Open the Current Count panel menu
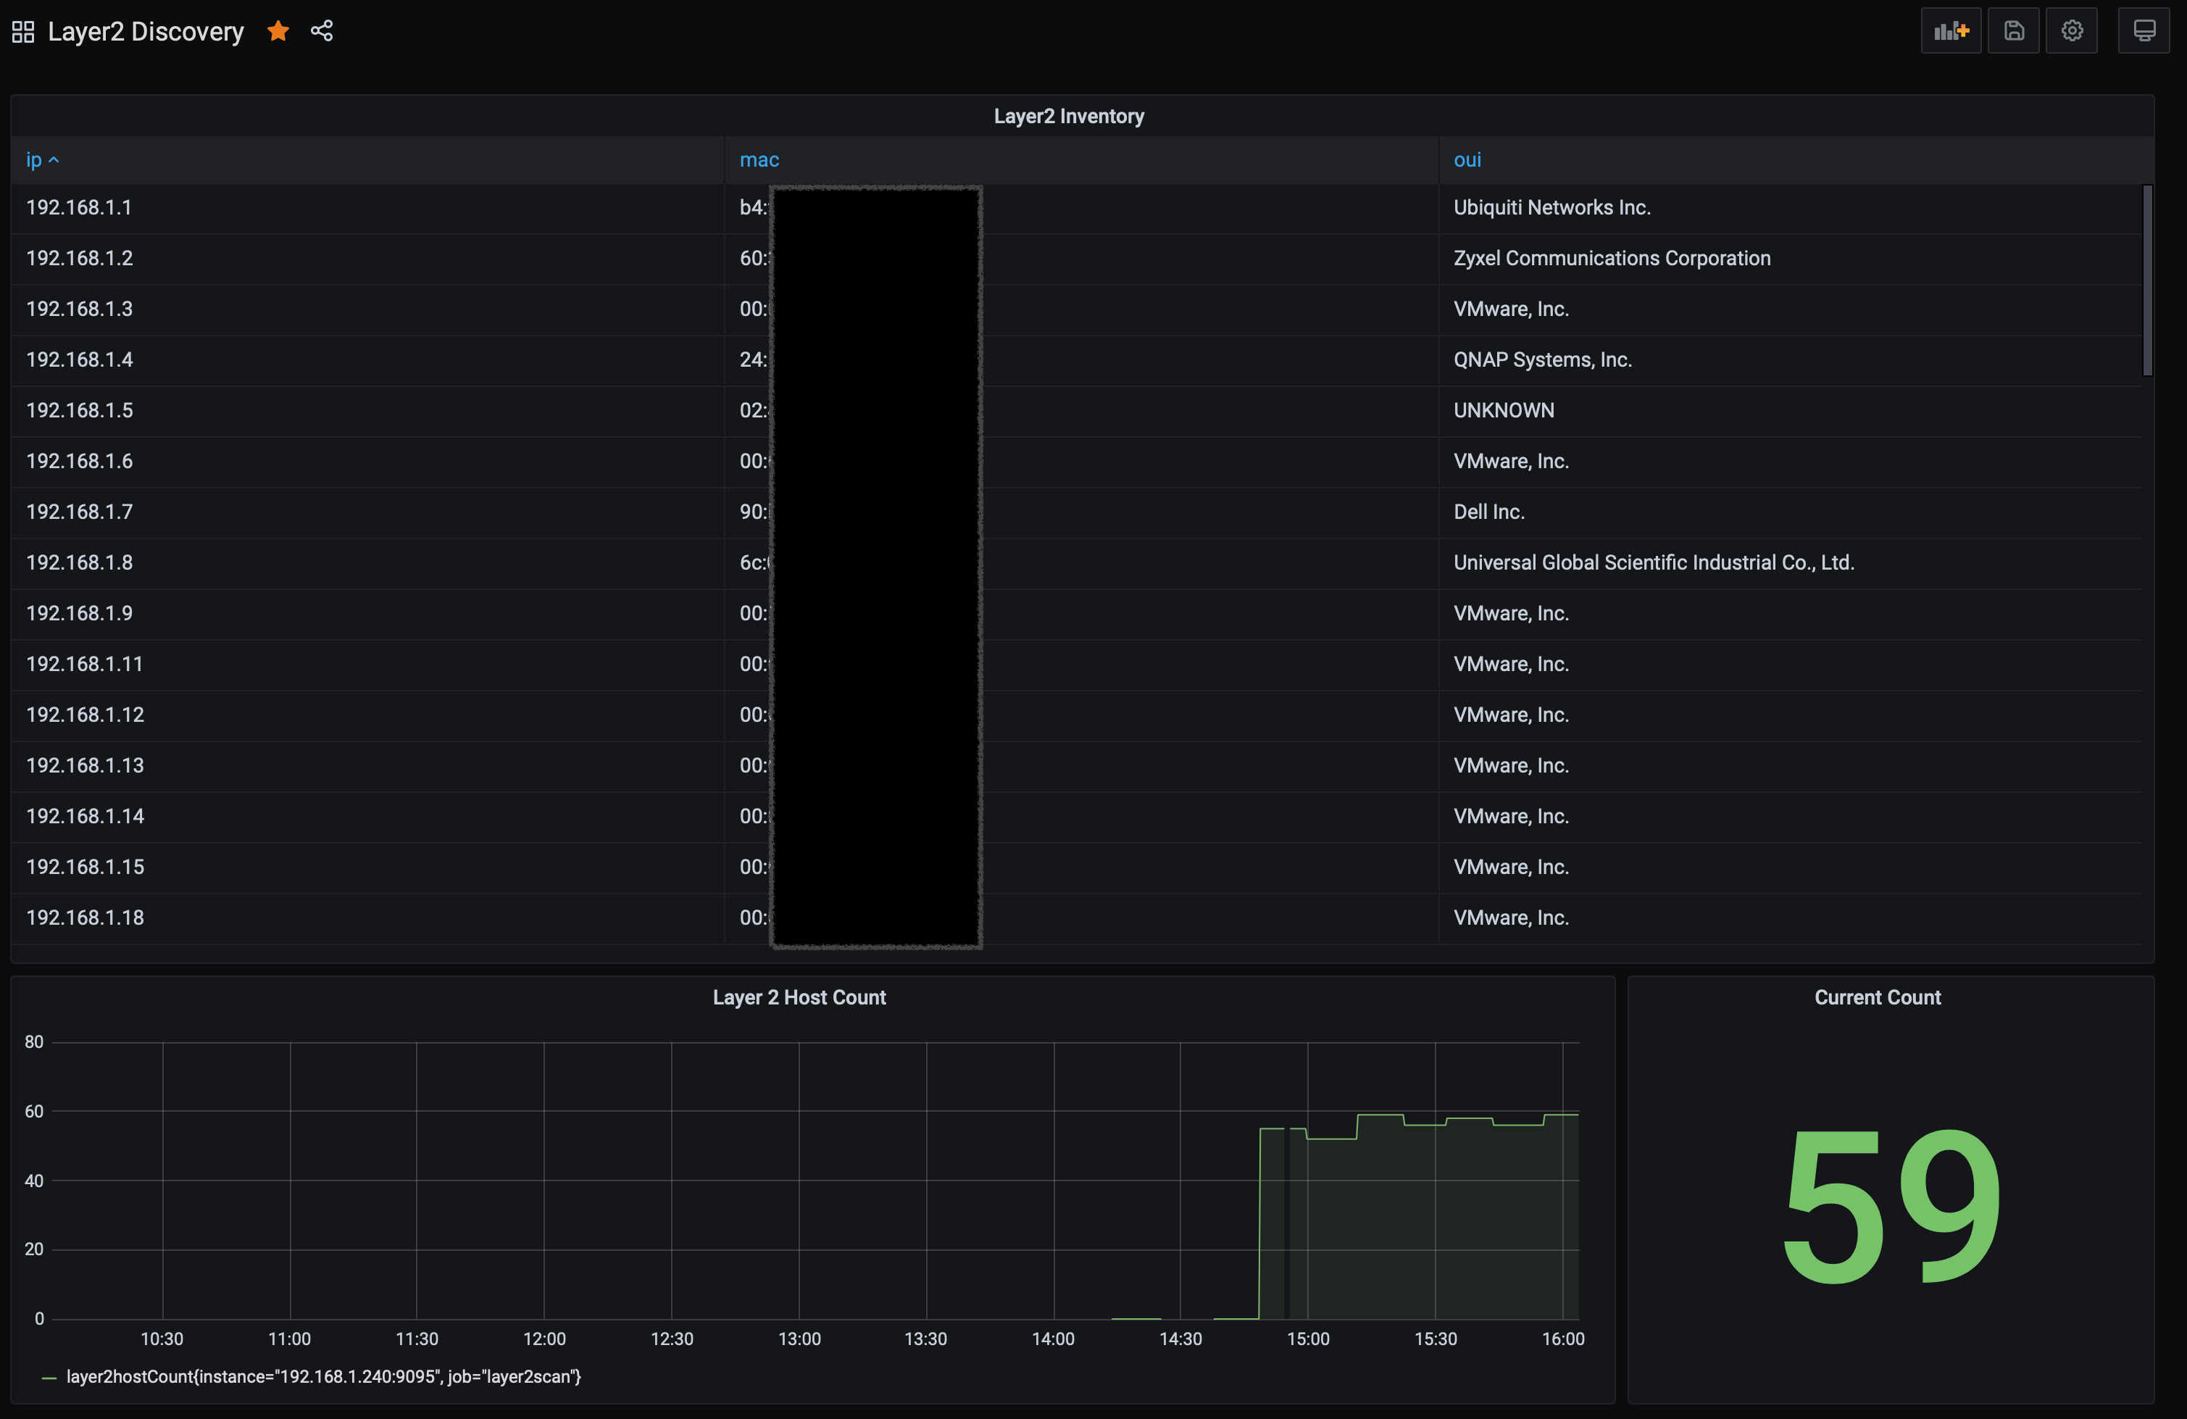This screenshot has height=1419, width=2187. (x=1876, y=996)
